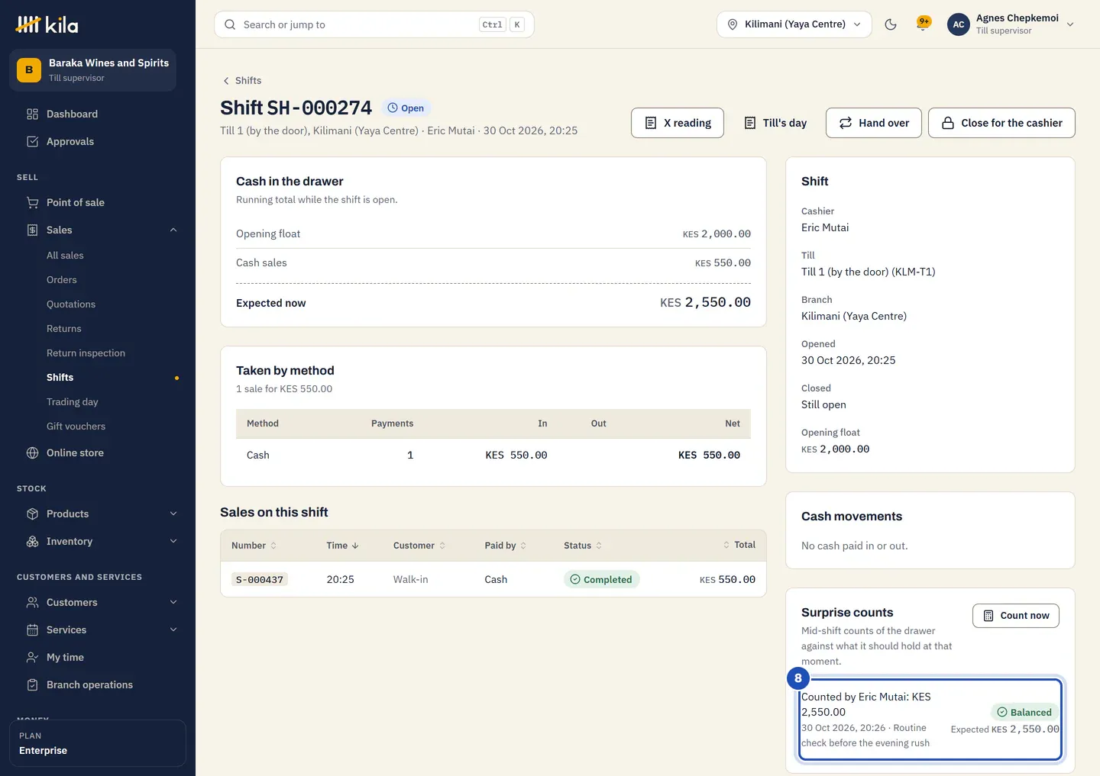Open Point of sale
This screenshot has width=1100, height=776.
(x=98, y=203)
